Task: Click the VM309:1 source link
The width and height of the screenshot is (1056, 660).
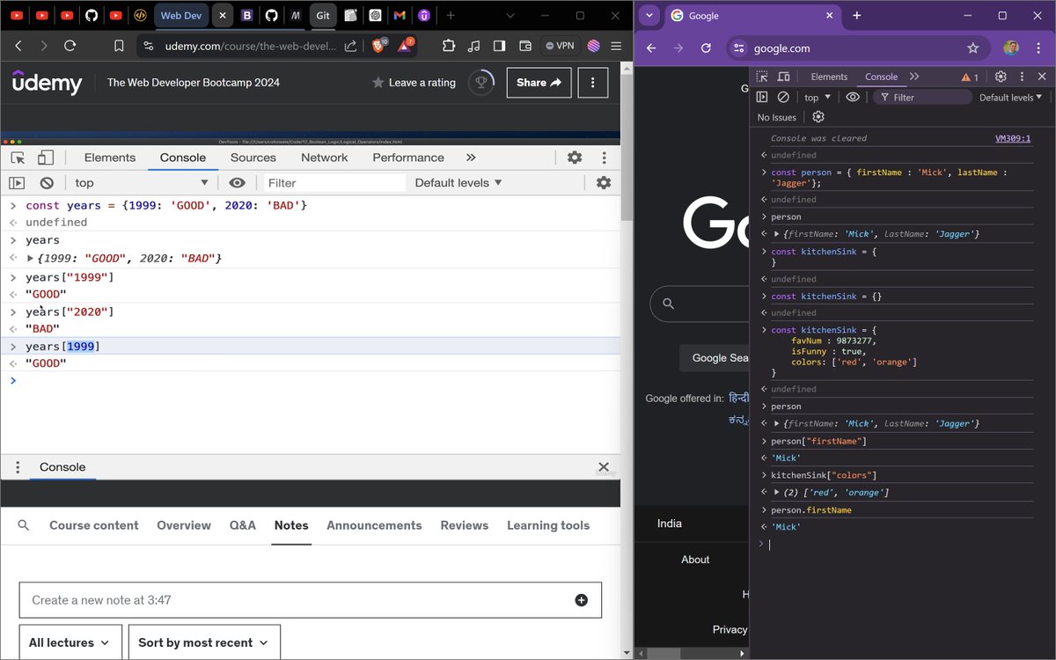Action: point(1013,138)
